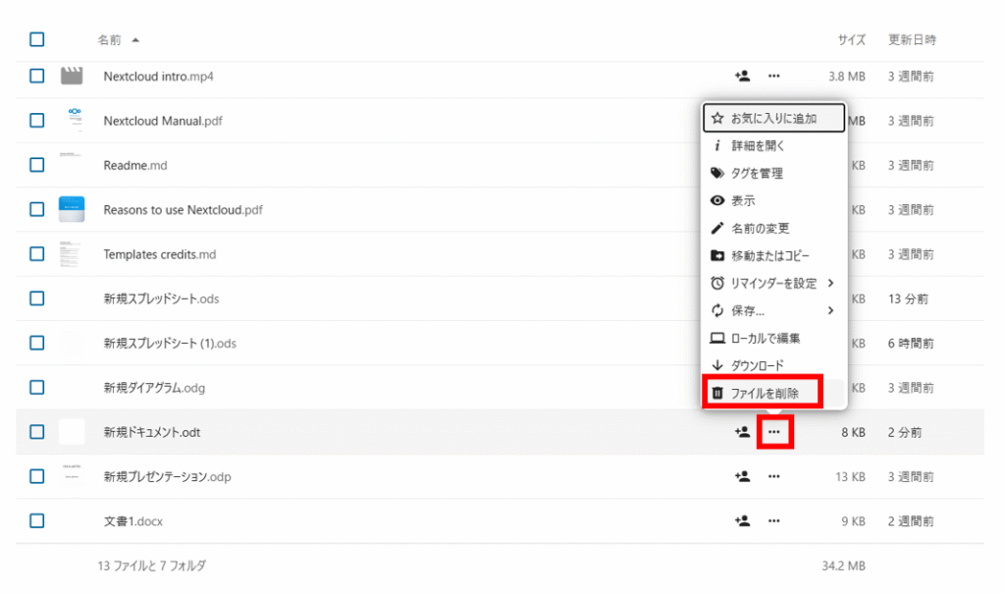
Task: Expand リマインダーを設定 submenu
Action: pyautogui.click(x=774, y=284)
